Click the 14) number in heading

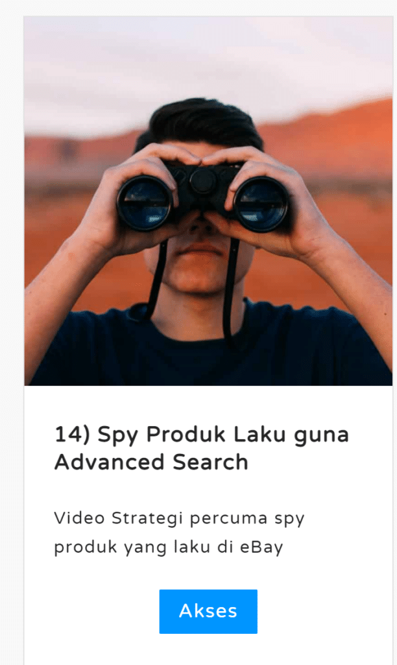pyautogui.click(x=72, y=434)
